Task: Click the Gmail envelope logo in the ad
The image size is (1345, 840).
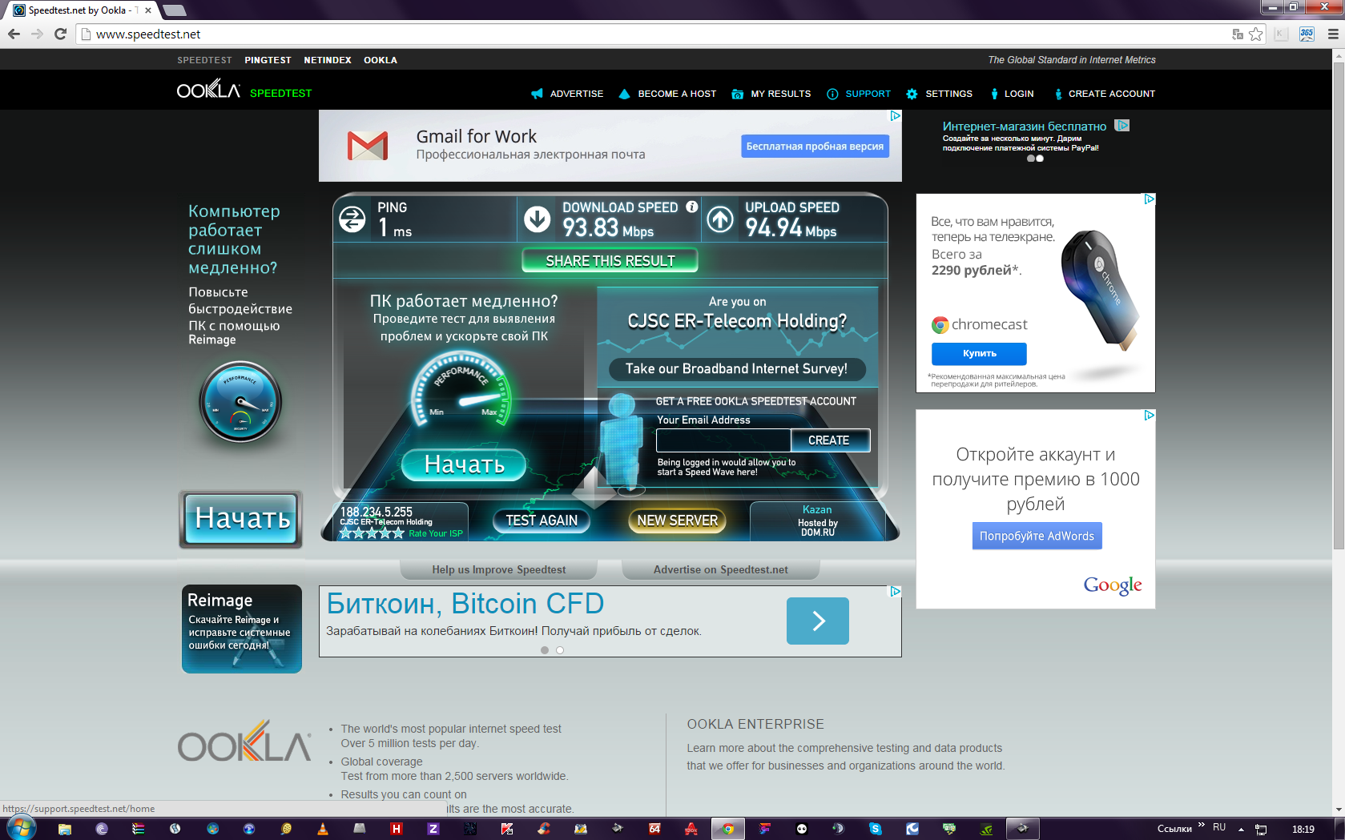Action: point(368,146)
